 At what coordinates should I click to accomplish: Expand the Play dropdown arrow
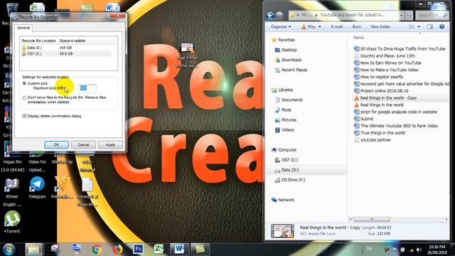[x=320, y=27]
